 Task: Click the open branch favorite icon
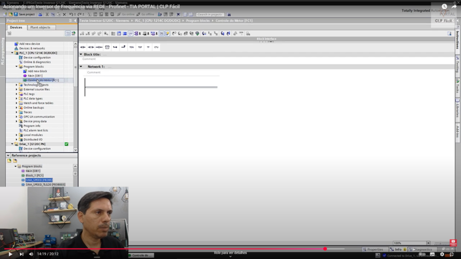[115, 47]
